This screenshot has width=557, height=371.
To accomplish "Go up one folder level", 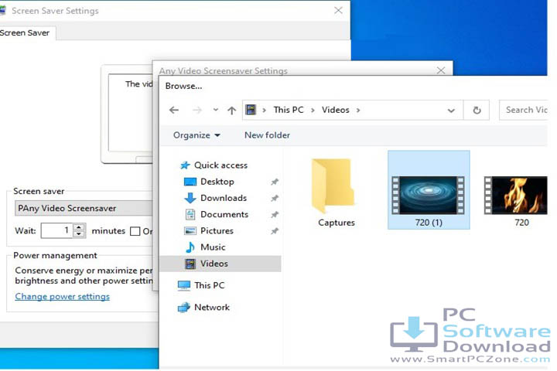I will 231,110.
